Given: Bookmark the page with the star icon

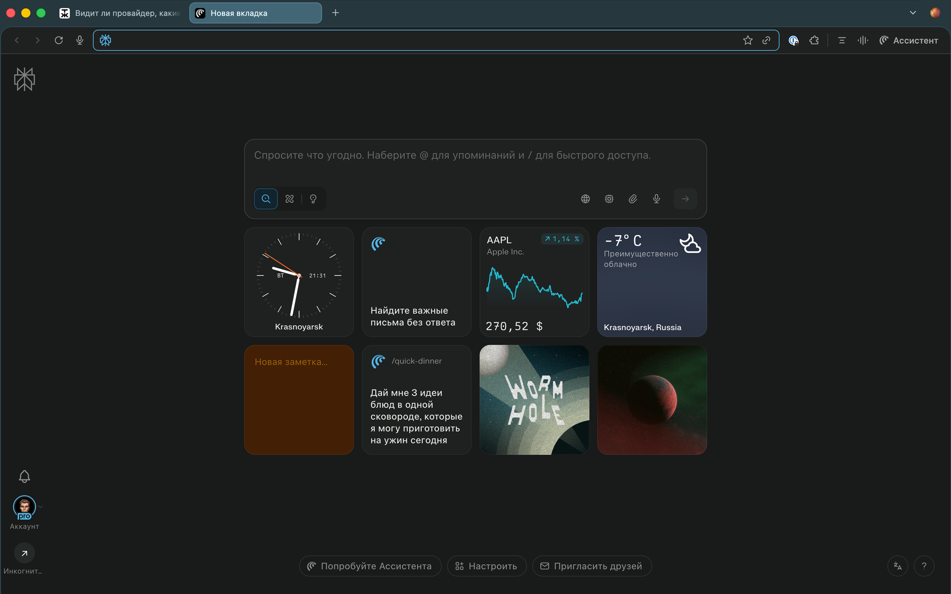Looking at the screenshot, I should [747, 40].
